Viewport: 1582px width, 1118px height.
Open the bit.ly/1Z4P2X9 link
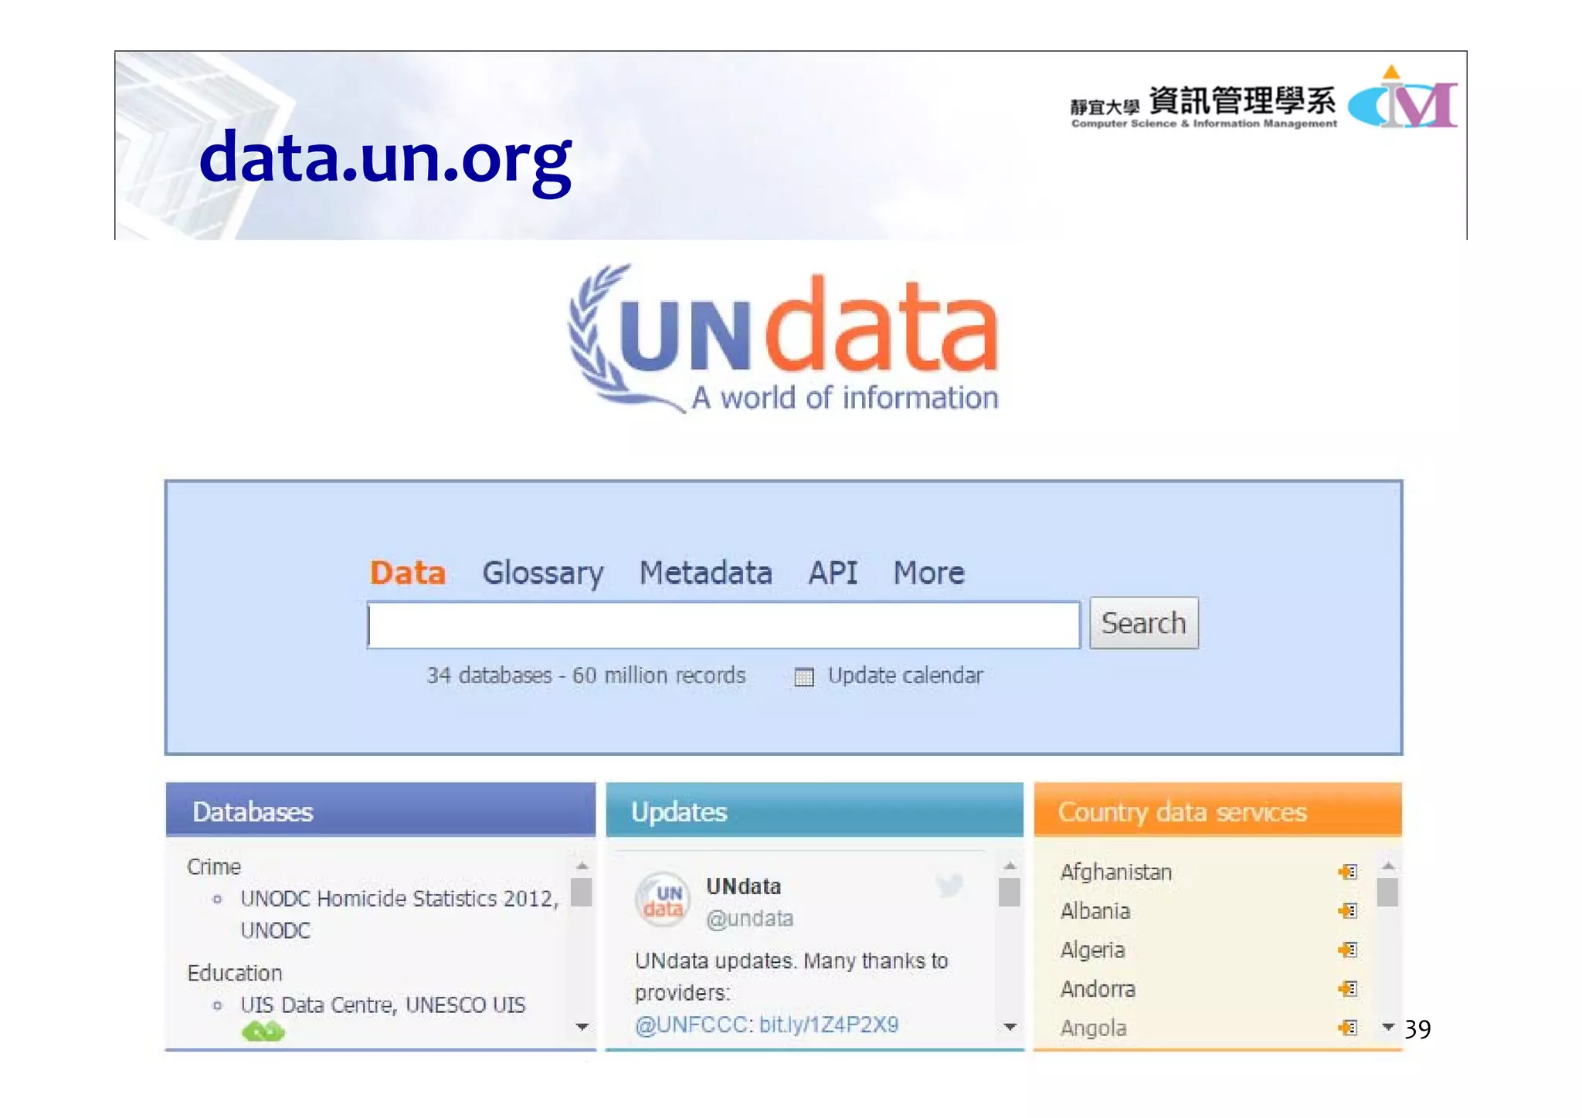829,1025
